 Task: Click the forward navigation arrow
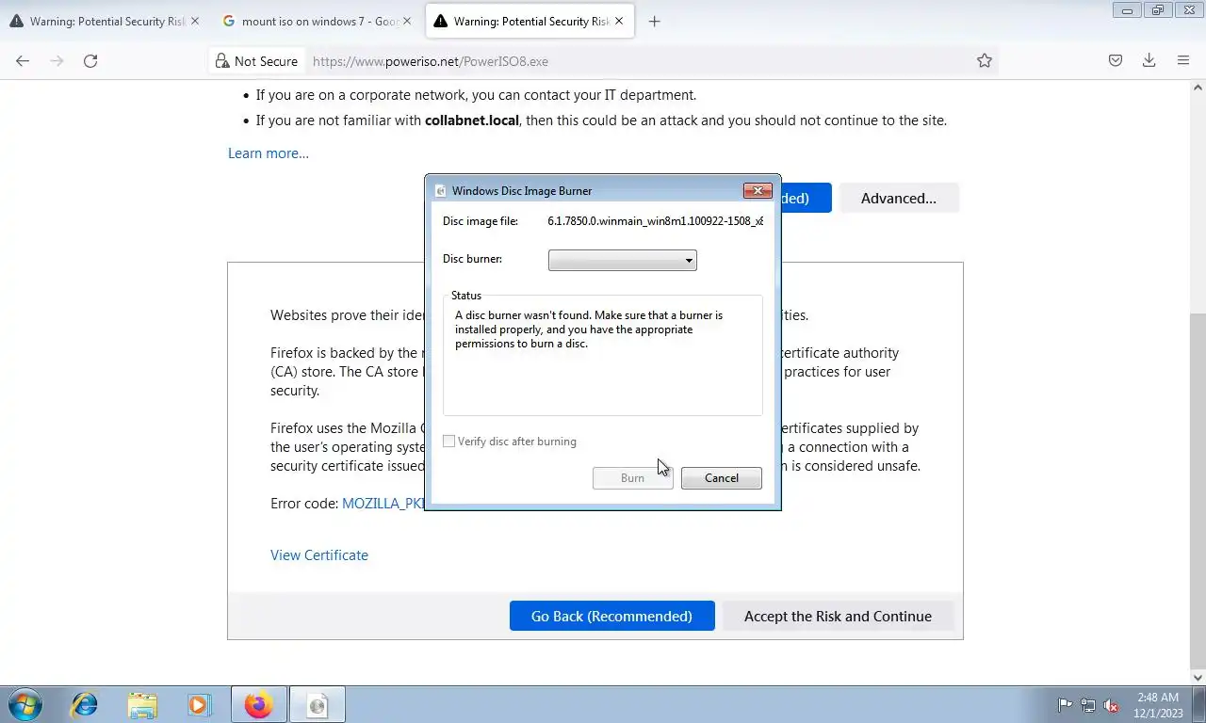pos(57,61)
